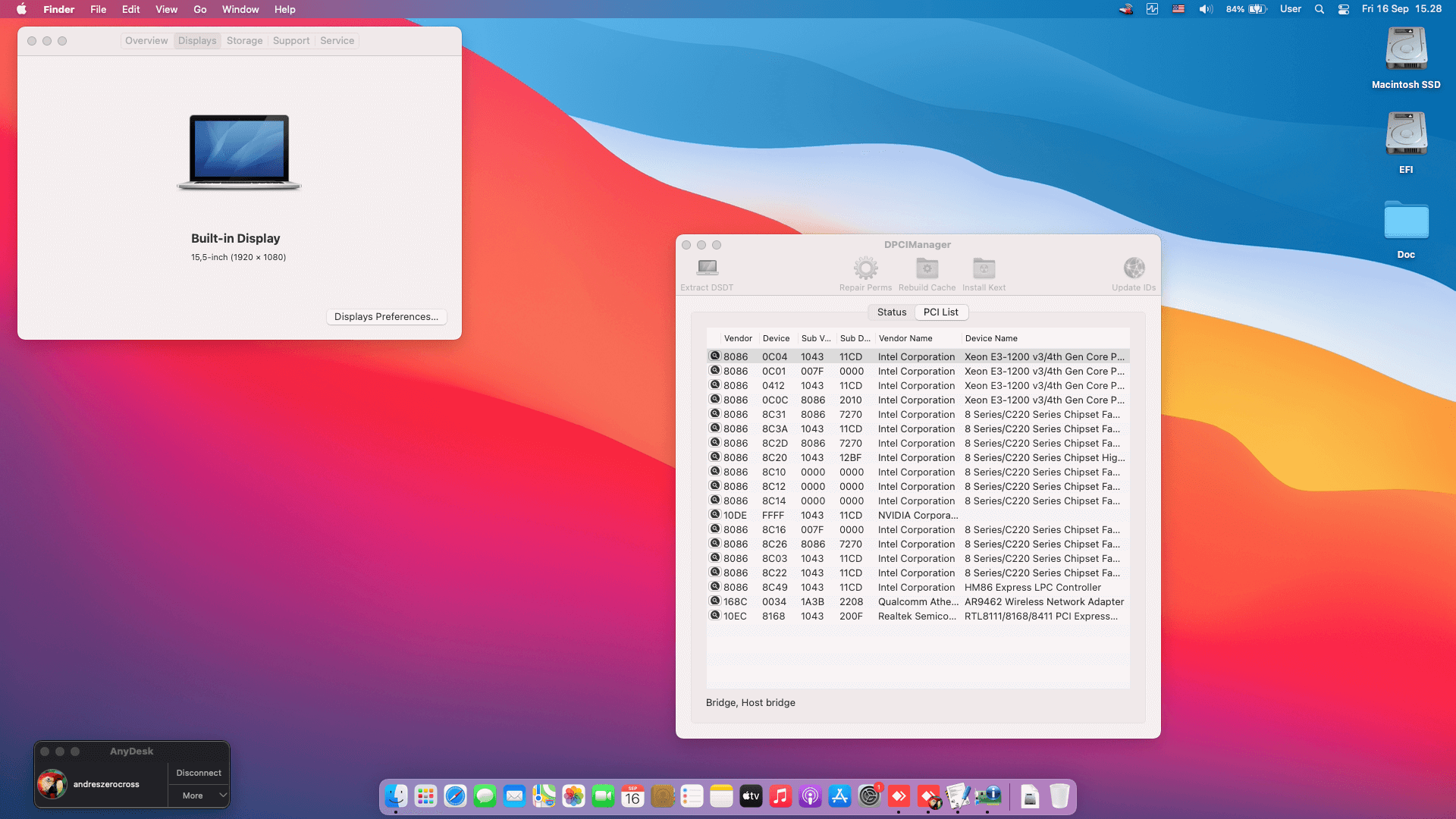
Task: Open the Control Center toggle icon
Action: [x=1344, y=9]
